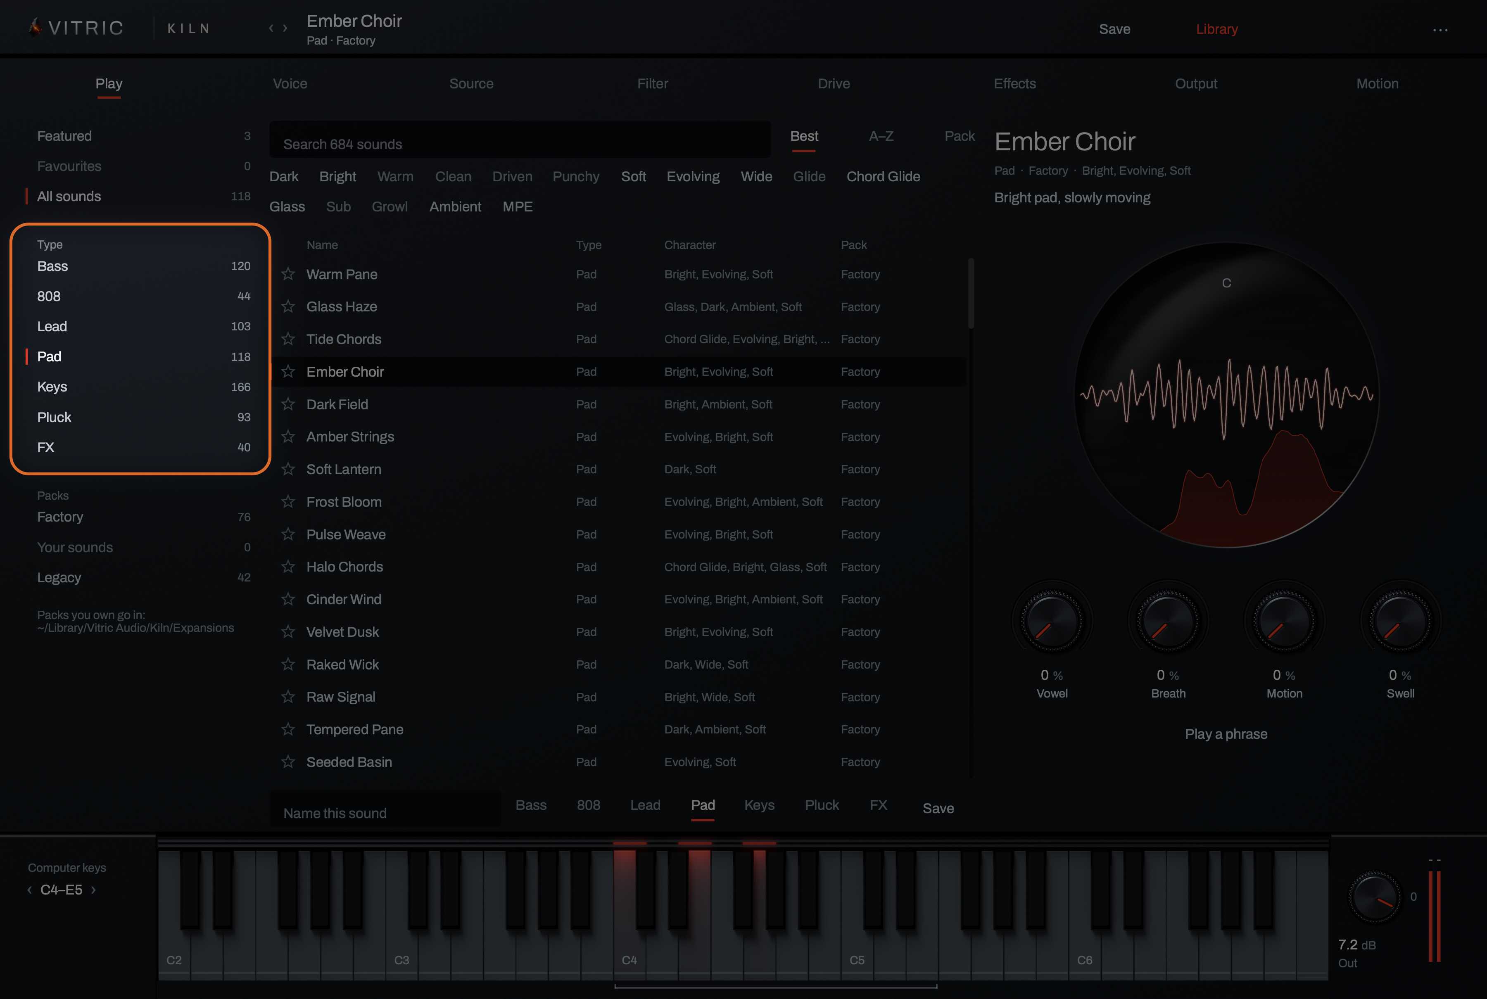Toggle the Dark character filter
Screen dimensions: 1487x999
pyautogui.click(x=283, y=176)
